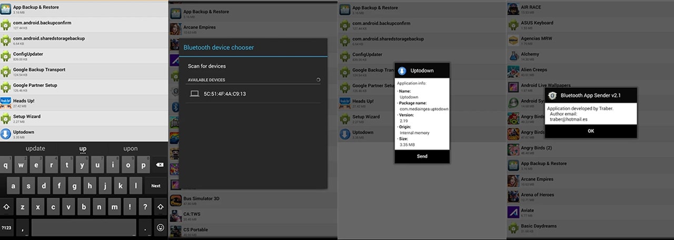Image resolution: width=674 pixels, height=240 pixels.
Task: Open the Alchemy list entry
Action: (x=590, y=56)
